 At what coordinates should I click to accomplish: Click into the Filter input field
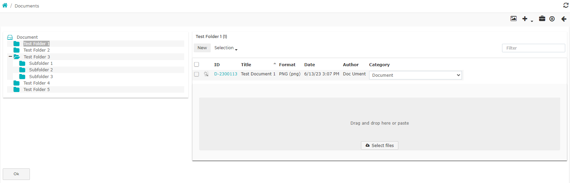click(x=533, y=48)
